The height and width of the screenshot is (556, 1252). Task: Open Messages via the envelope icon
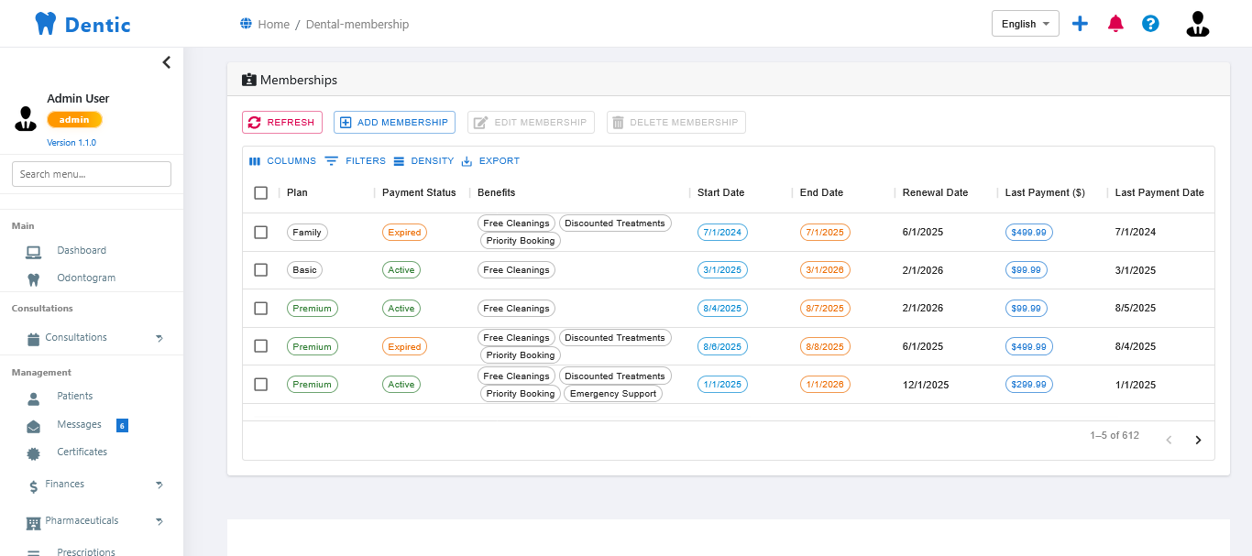[33, 424]
